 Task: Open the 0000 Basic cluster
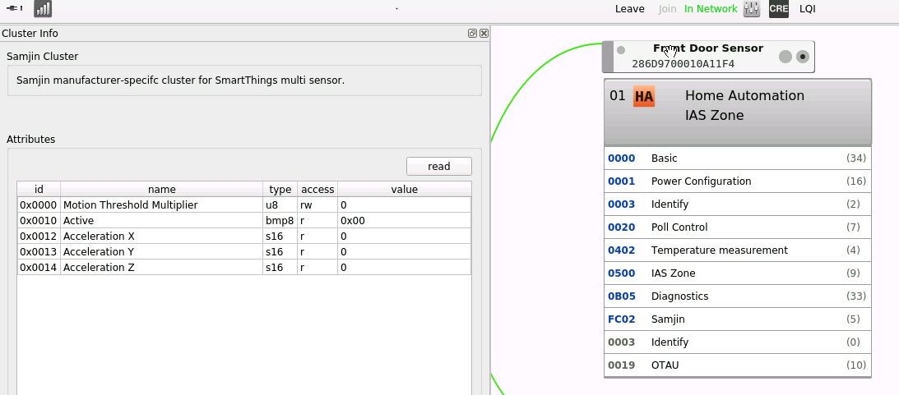(738, 158)
